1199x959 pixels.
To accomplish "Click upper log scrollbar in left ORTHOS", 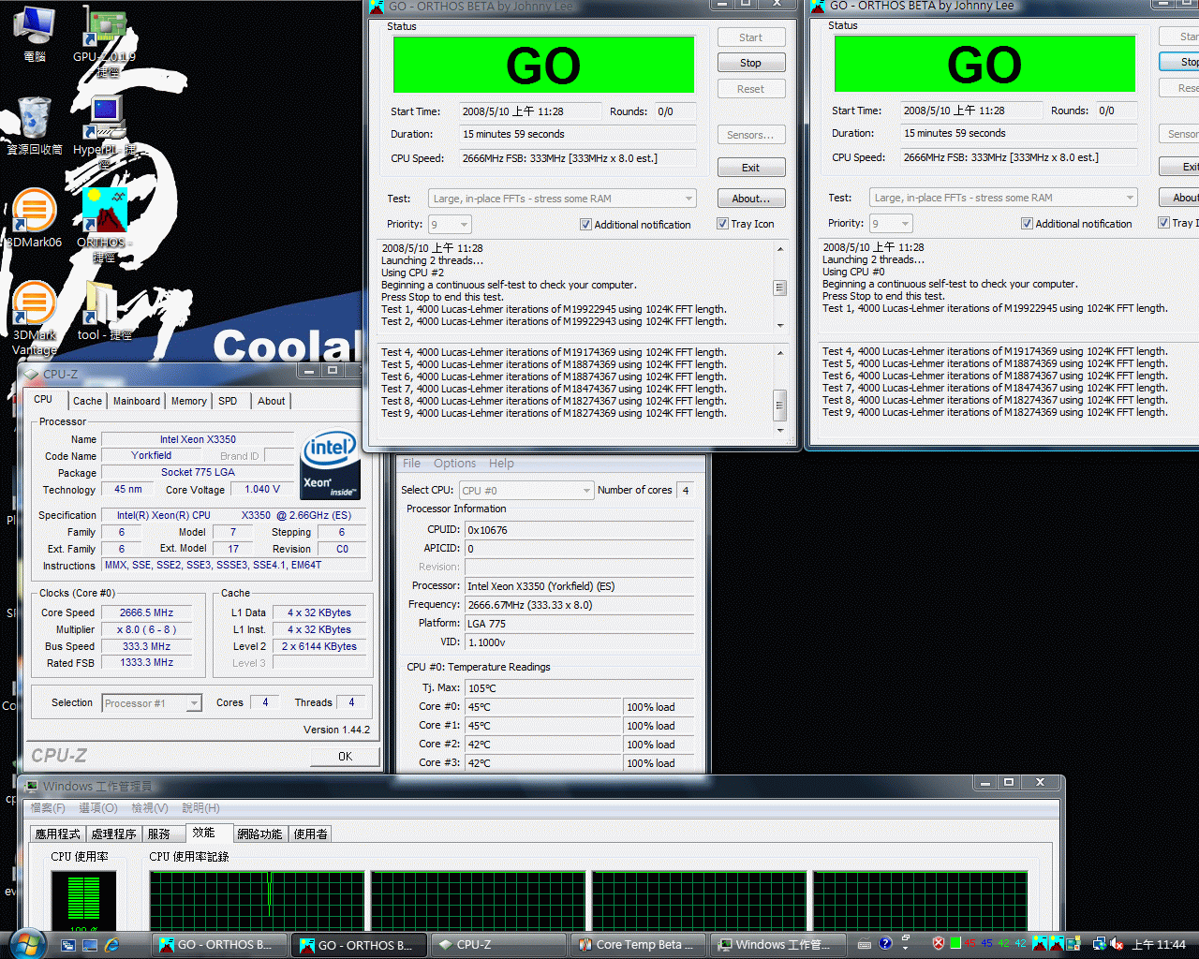I will pos(780,287).
